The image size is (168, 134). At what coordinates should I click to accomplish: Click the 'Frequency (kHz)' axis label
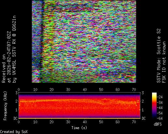5,106
